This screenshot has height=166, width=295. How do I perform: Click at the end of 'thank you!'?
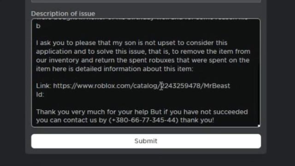(x=214, y=120)
